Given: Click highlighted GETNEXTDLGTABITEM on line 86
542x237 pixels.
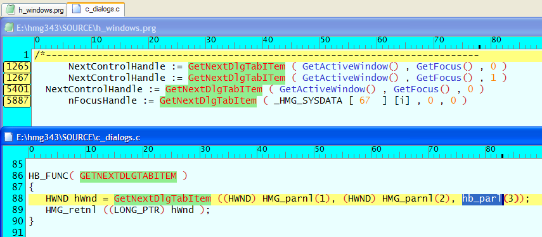Looking at the screenshot, I should pyautogui.click(x=128, y=176).
